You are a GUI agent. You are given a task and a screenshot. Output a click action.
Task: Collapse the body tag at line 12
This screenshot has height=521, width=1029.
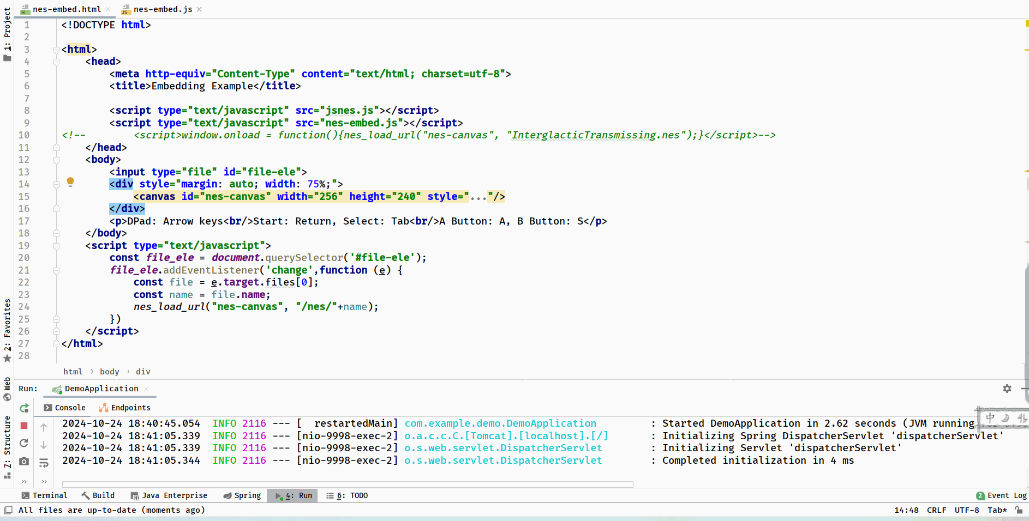click(56, 160)
